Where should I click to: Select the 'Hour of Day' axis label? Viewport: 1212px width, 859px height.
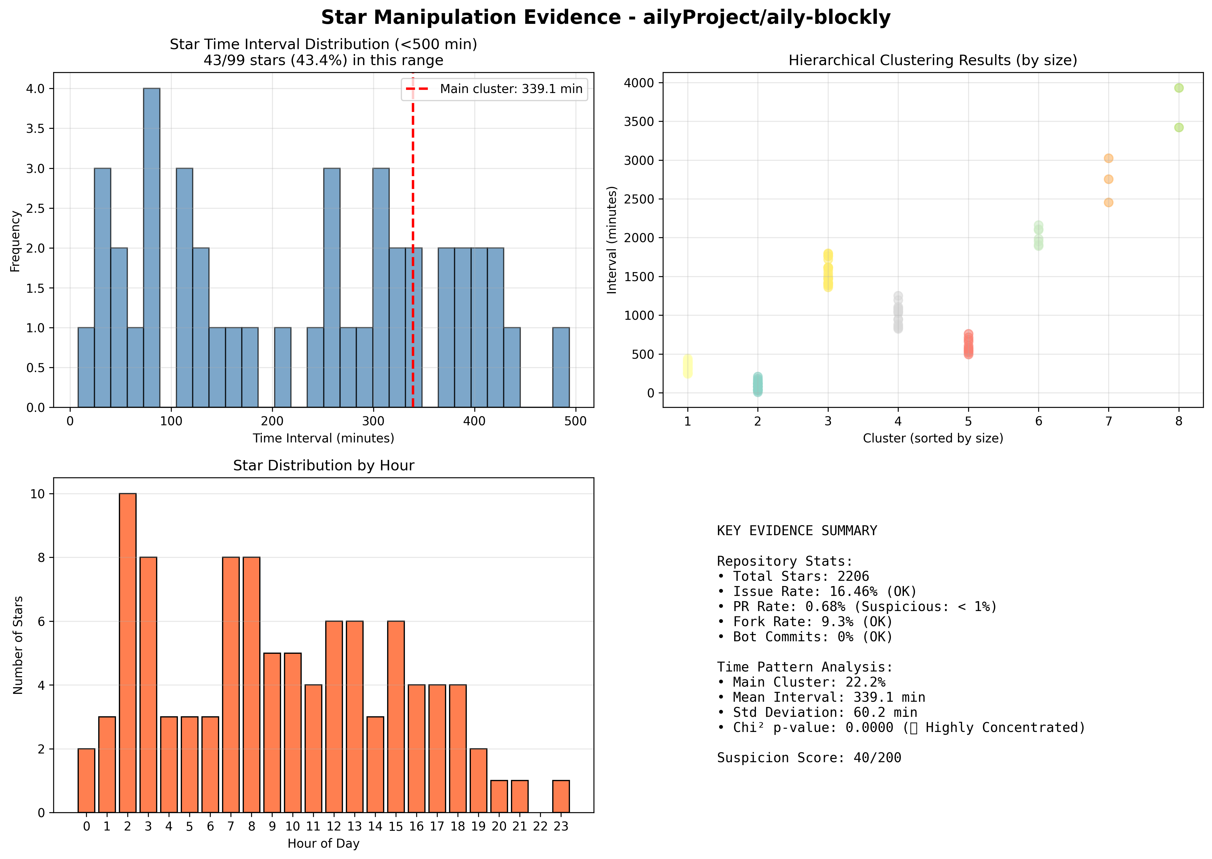tap(323, 843)
